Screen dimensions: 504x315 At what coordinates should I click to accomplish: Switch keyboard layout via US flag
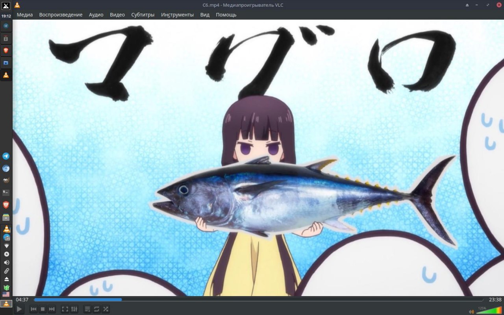click(6, 295)
